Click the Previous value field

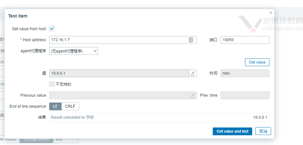(119, 95)
